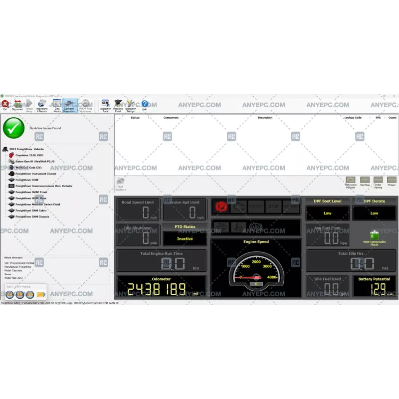Toggle the Amber Warning lamp

(378, 180)
